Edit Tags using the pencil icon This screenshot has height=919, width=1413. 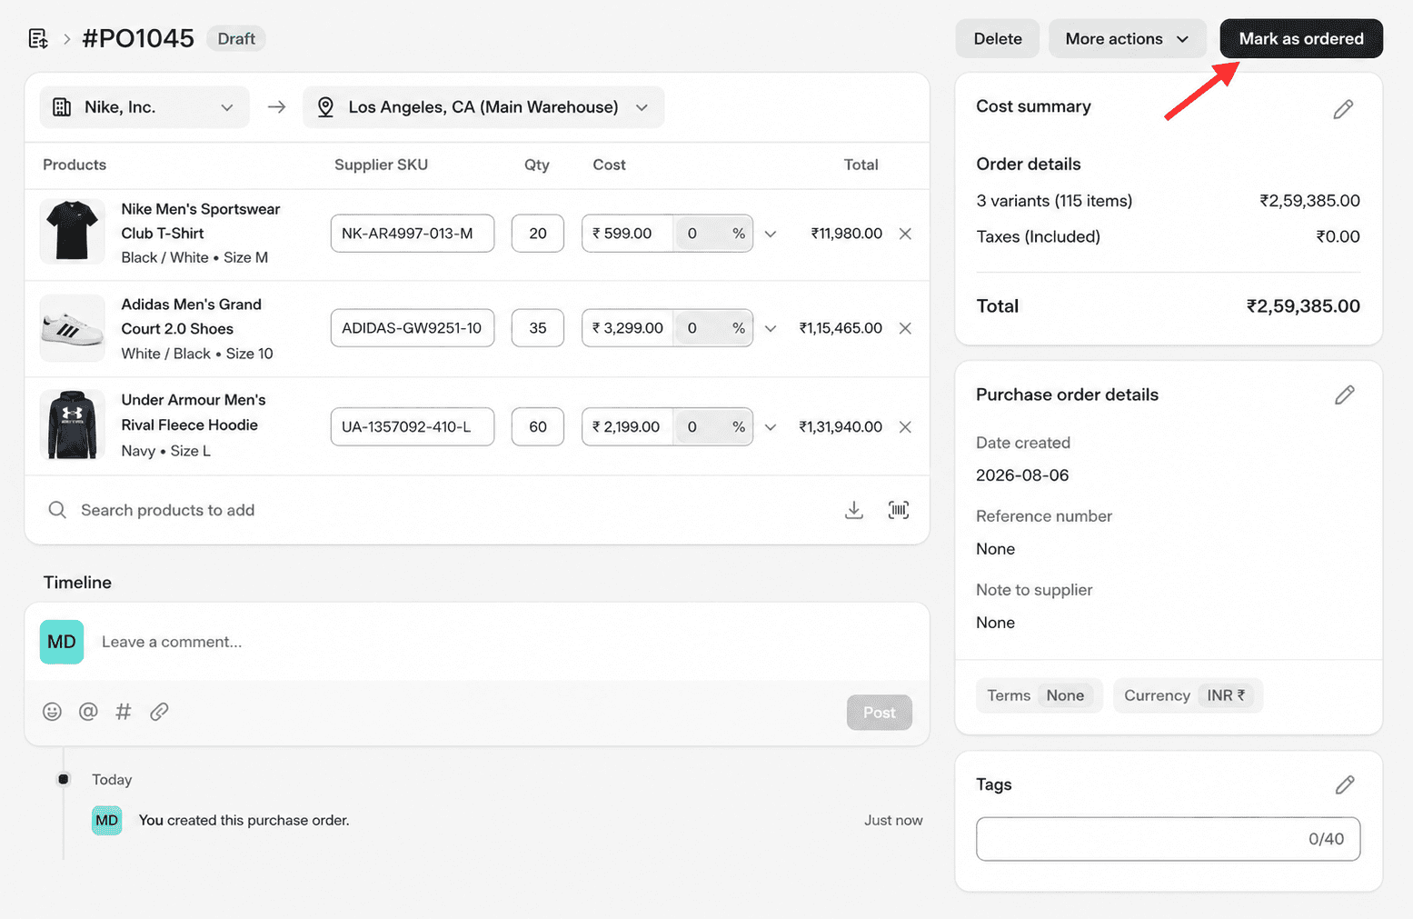(x=1345, y=784)
